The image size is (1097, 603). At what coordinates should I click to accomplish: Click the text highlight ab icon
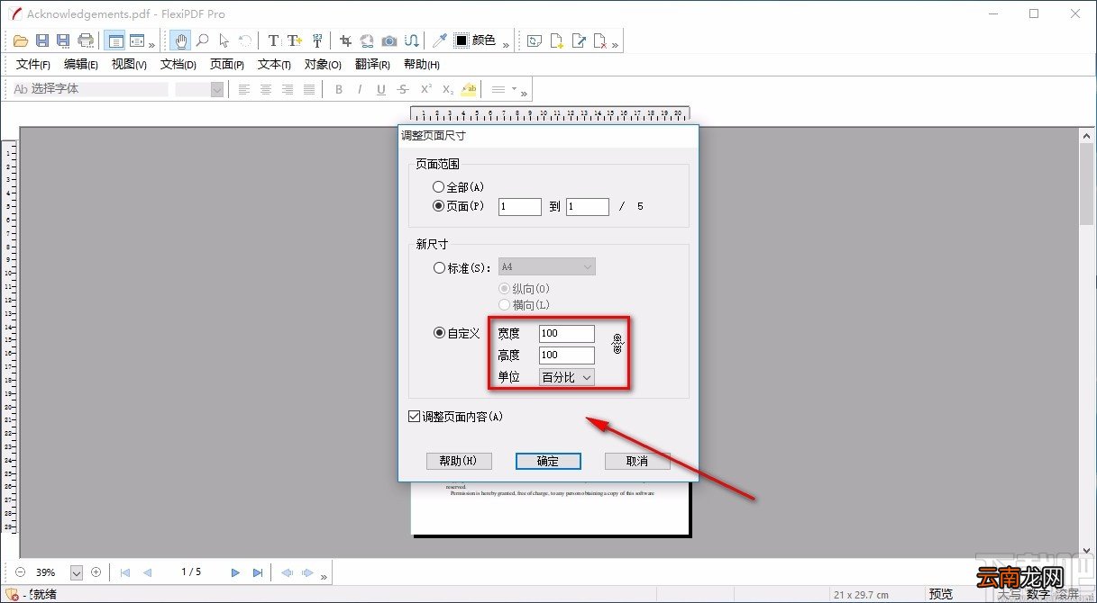click(x=469, y=89)
